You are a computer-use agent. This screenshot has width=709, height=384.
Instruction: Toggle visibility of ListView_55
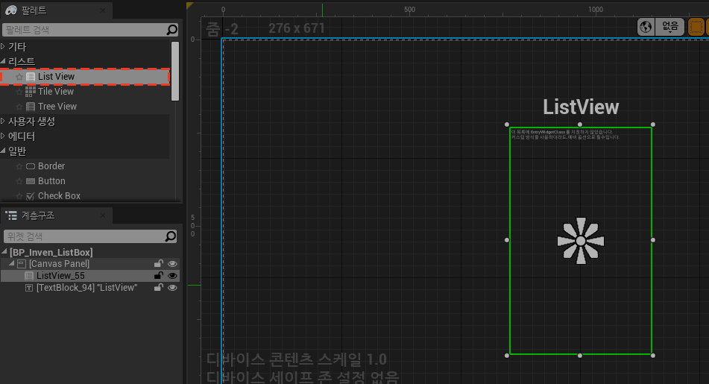click(x=172, y=275)
